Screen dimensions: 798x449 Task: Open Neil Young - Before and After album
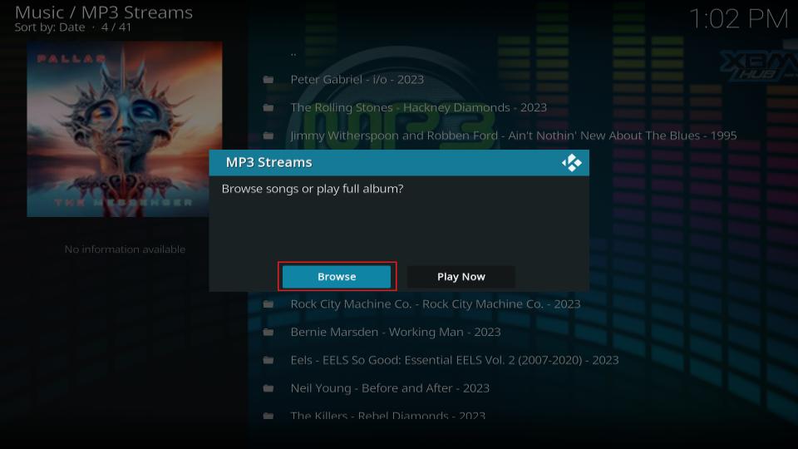(x=390, y=388)
